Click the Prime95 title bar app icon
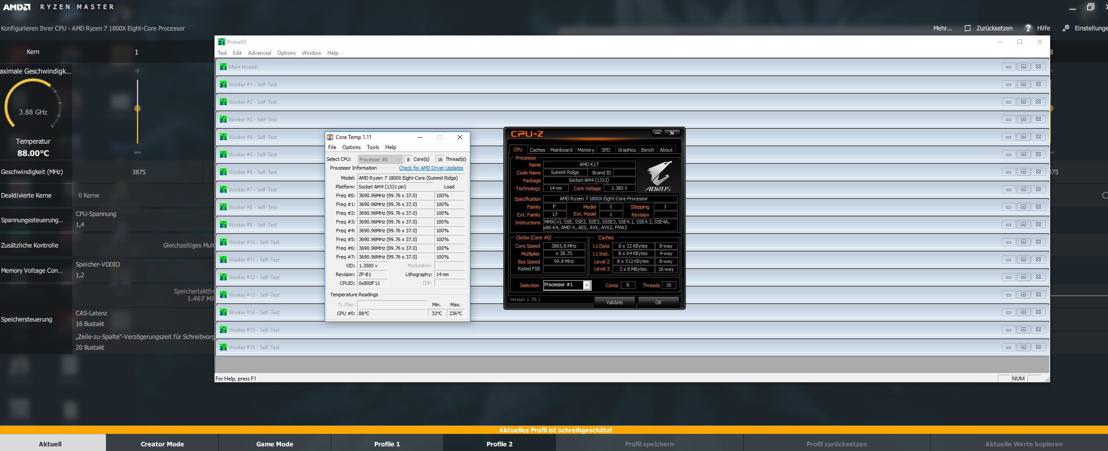Viewport: 1108px width, 451px height. [x=222, y=42]
